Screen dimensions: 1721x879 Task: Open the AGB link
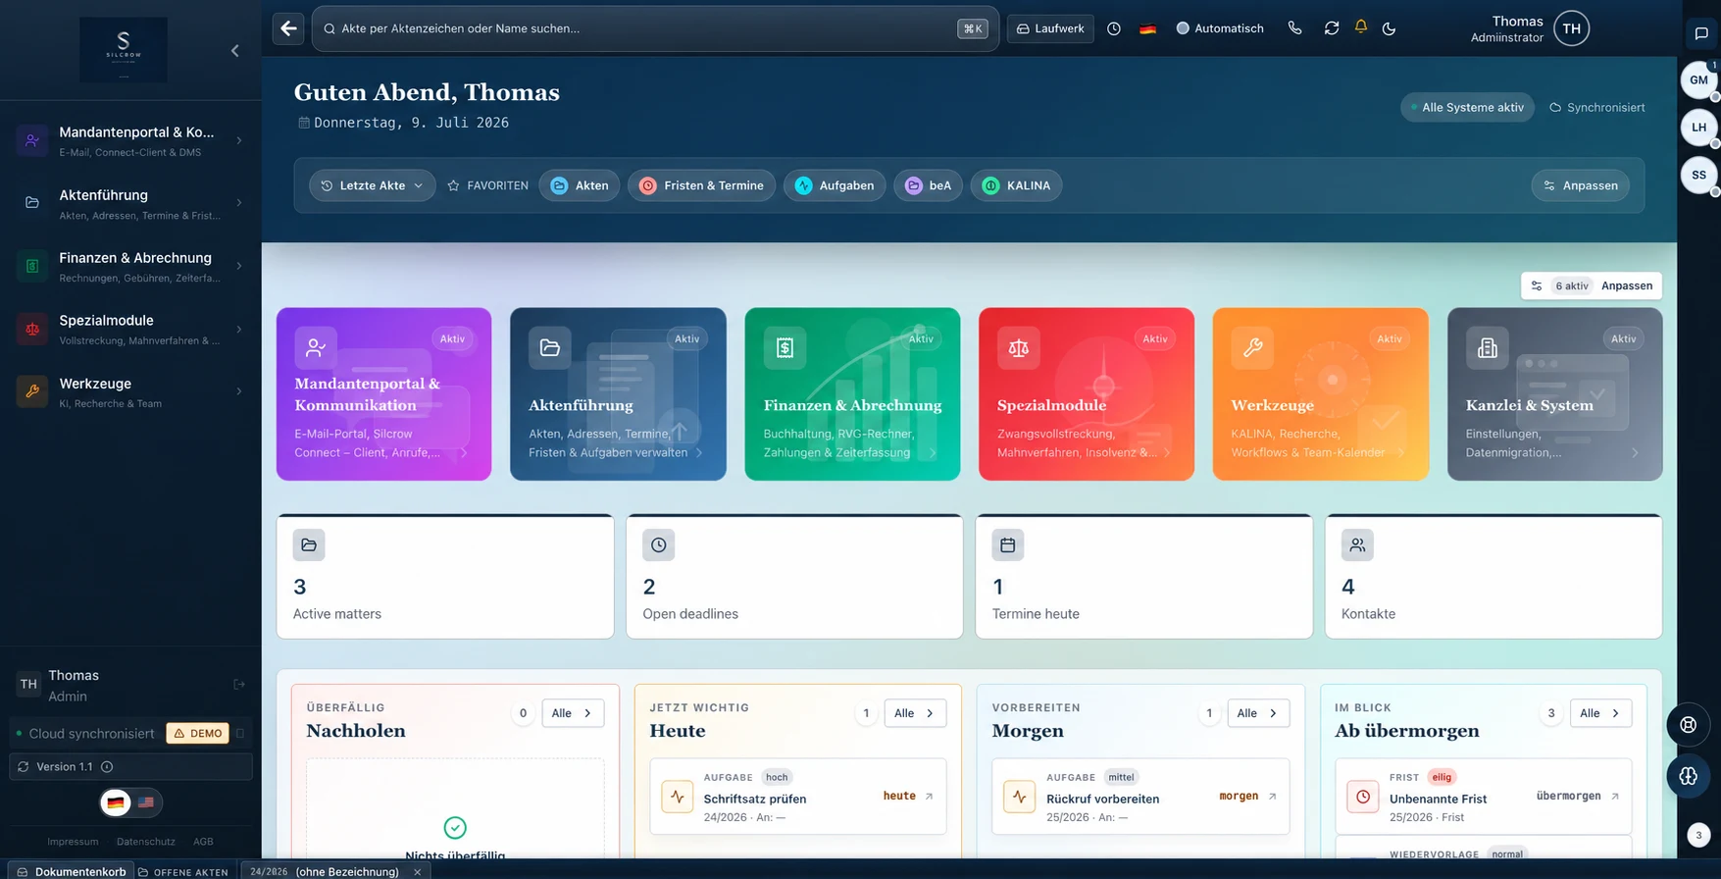pos(203,842)
